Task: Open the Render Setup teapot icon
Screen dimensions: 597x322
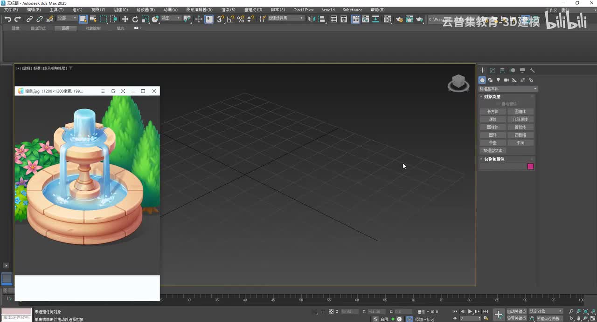Action: click(399, 19)
